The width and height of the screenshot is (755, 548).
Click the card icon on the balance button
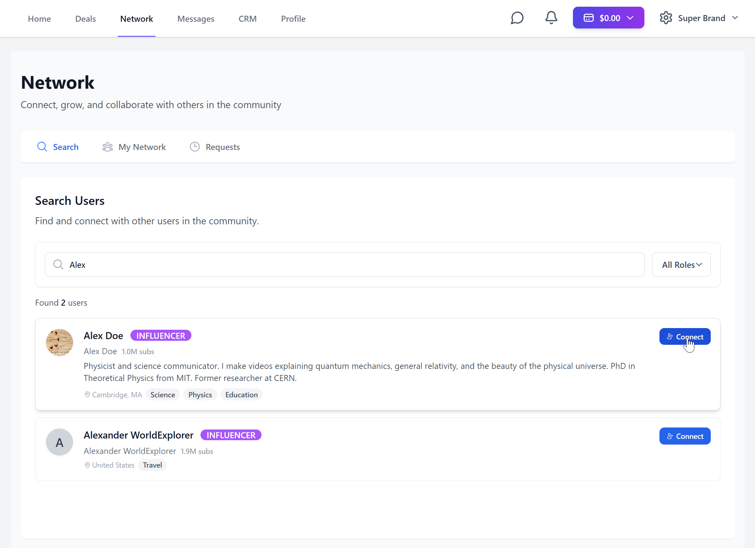[588, 18]
